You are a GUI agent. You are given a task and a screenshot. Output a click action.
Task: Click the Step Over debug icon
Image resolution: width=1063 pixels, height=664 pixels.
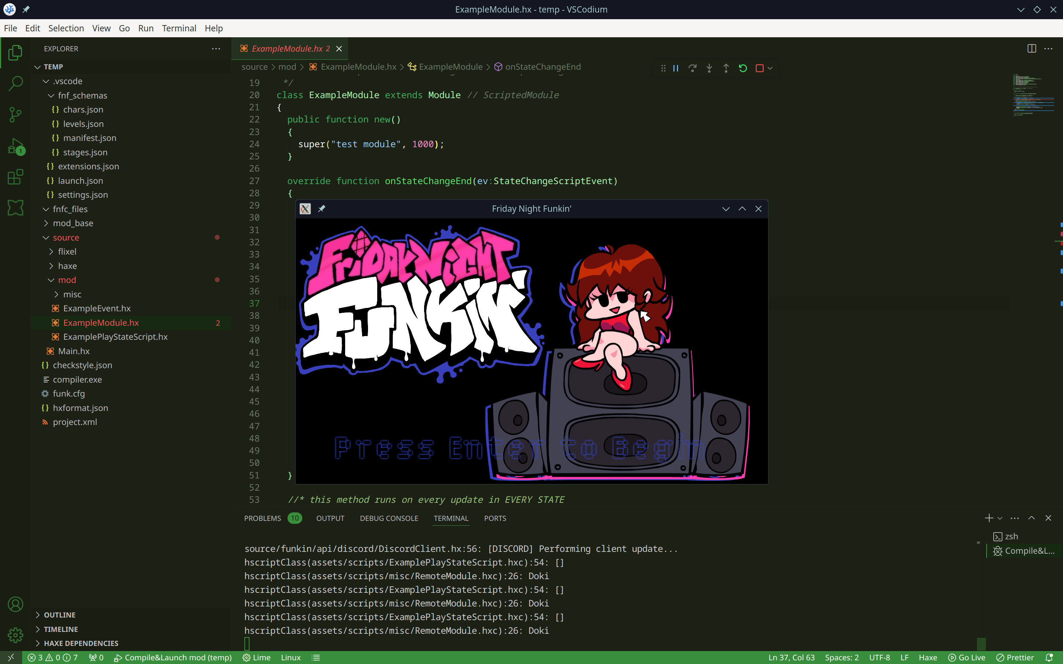click(692, 68)
